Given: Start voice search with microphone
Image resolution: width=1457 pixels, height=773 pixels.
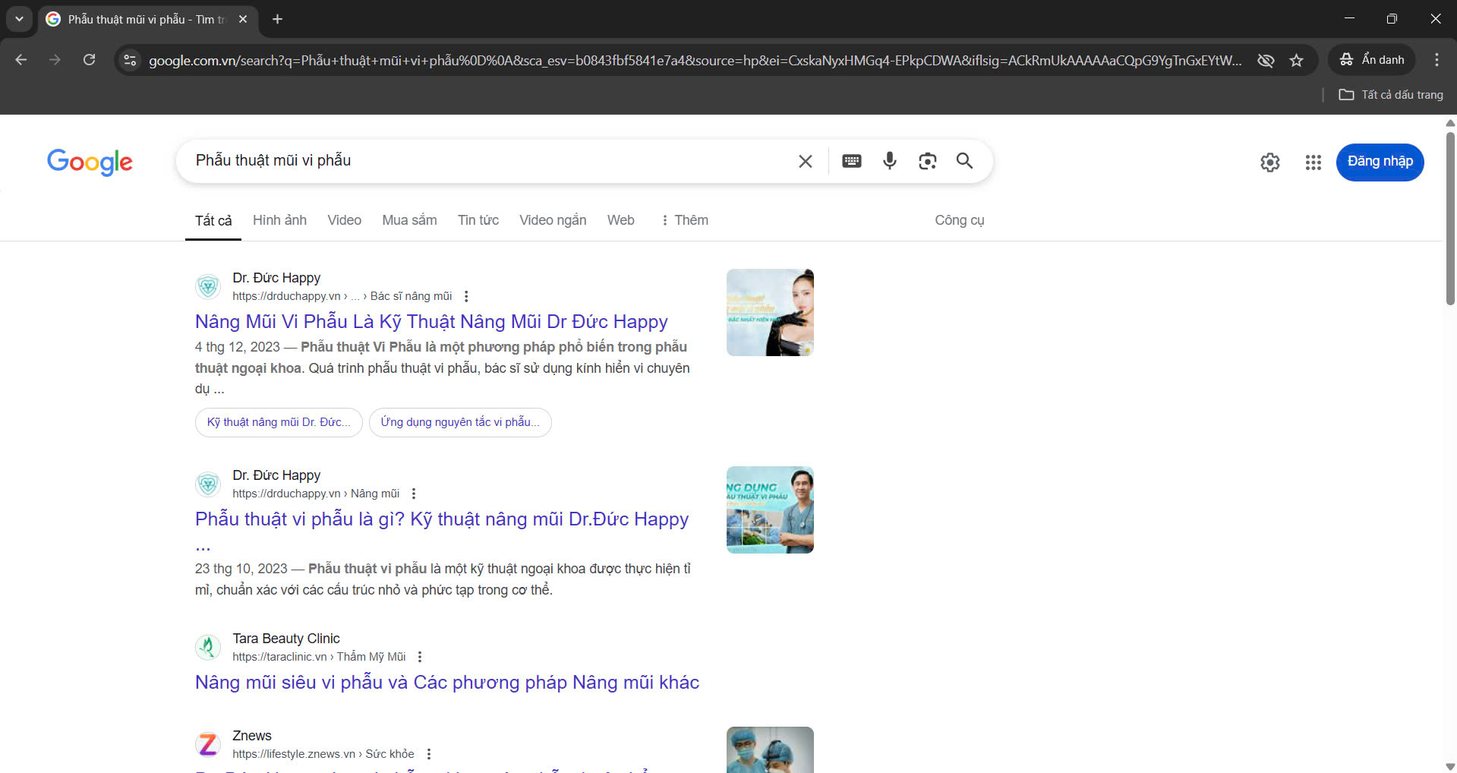Looking at the screenshot, I should (x=890, y=161).
